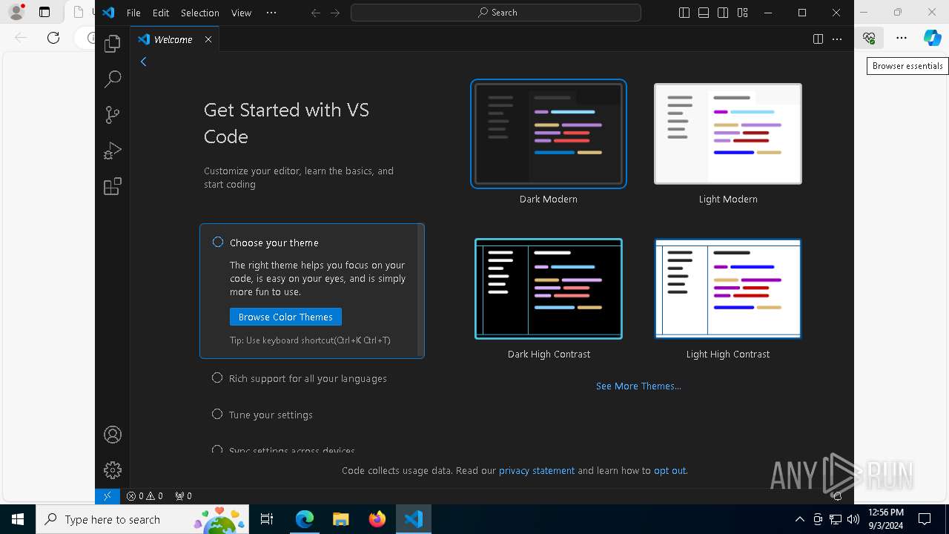Open the View menu

(241, 13)
